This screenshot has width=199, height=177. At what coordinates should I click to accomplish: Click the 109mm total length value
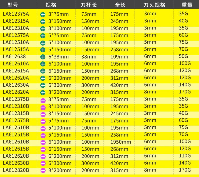tap(119, 57)
